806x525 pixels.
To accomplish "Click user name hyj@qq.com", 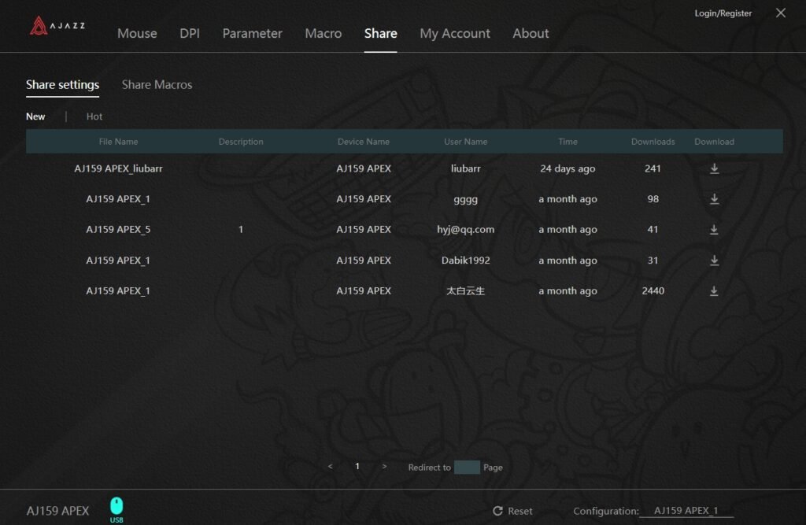I will click(x=466, y=230).
